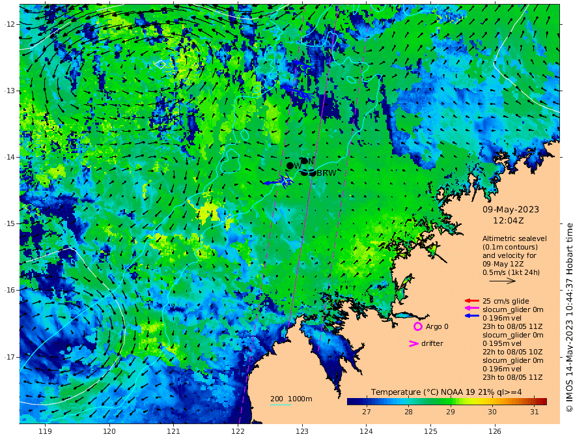Click the red arrow beside 25 cm/s glide
The image size is (573, 443).
pos(472,301)
